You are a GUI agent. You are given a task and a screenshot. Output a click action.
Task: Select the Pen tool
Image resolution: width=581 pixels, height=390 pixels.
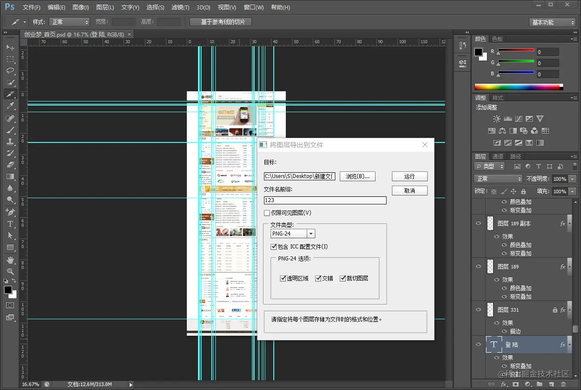point(10,212)
